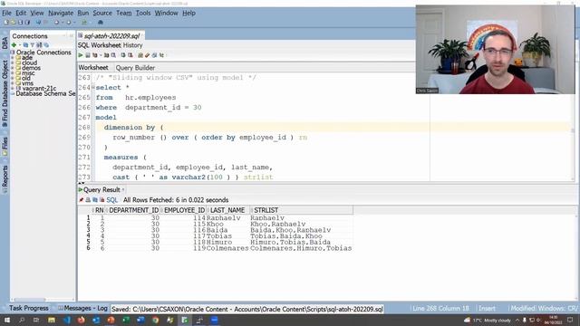The image size is (580, 326).
Task: Click the Save icon in the main toolbar
Action: (x=20, y=23)
